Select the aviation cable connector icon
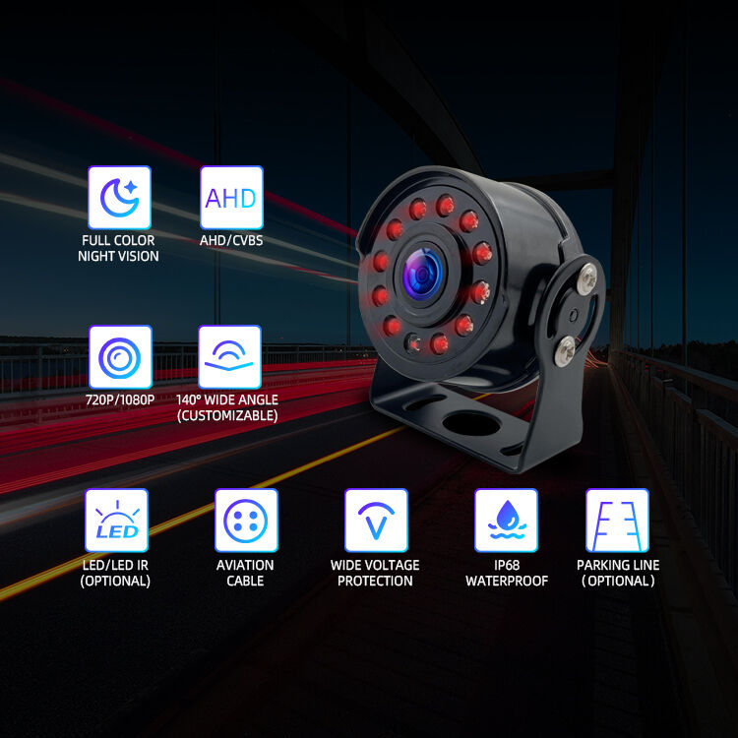Screen dimensions: 738x738 [x=246, y=521]
